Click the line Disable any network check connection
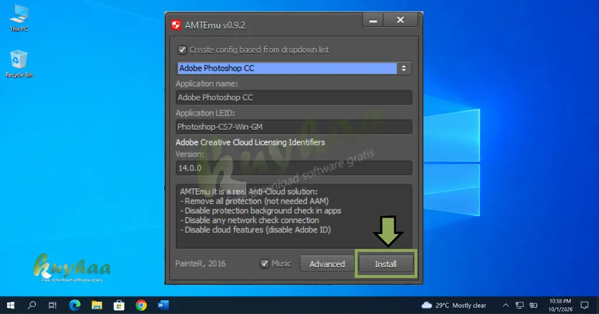This screenshot has height=314, width=599. pyautogui.click(x=249, y=220)
